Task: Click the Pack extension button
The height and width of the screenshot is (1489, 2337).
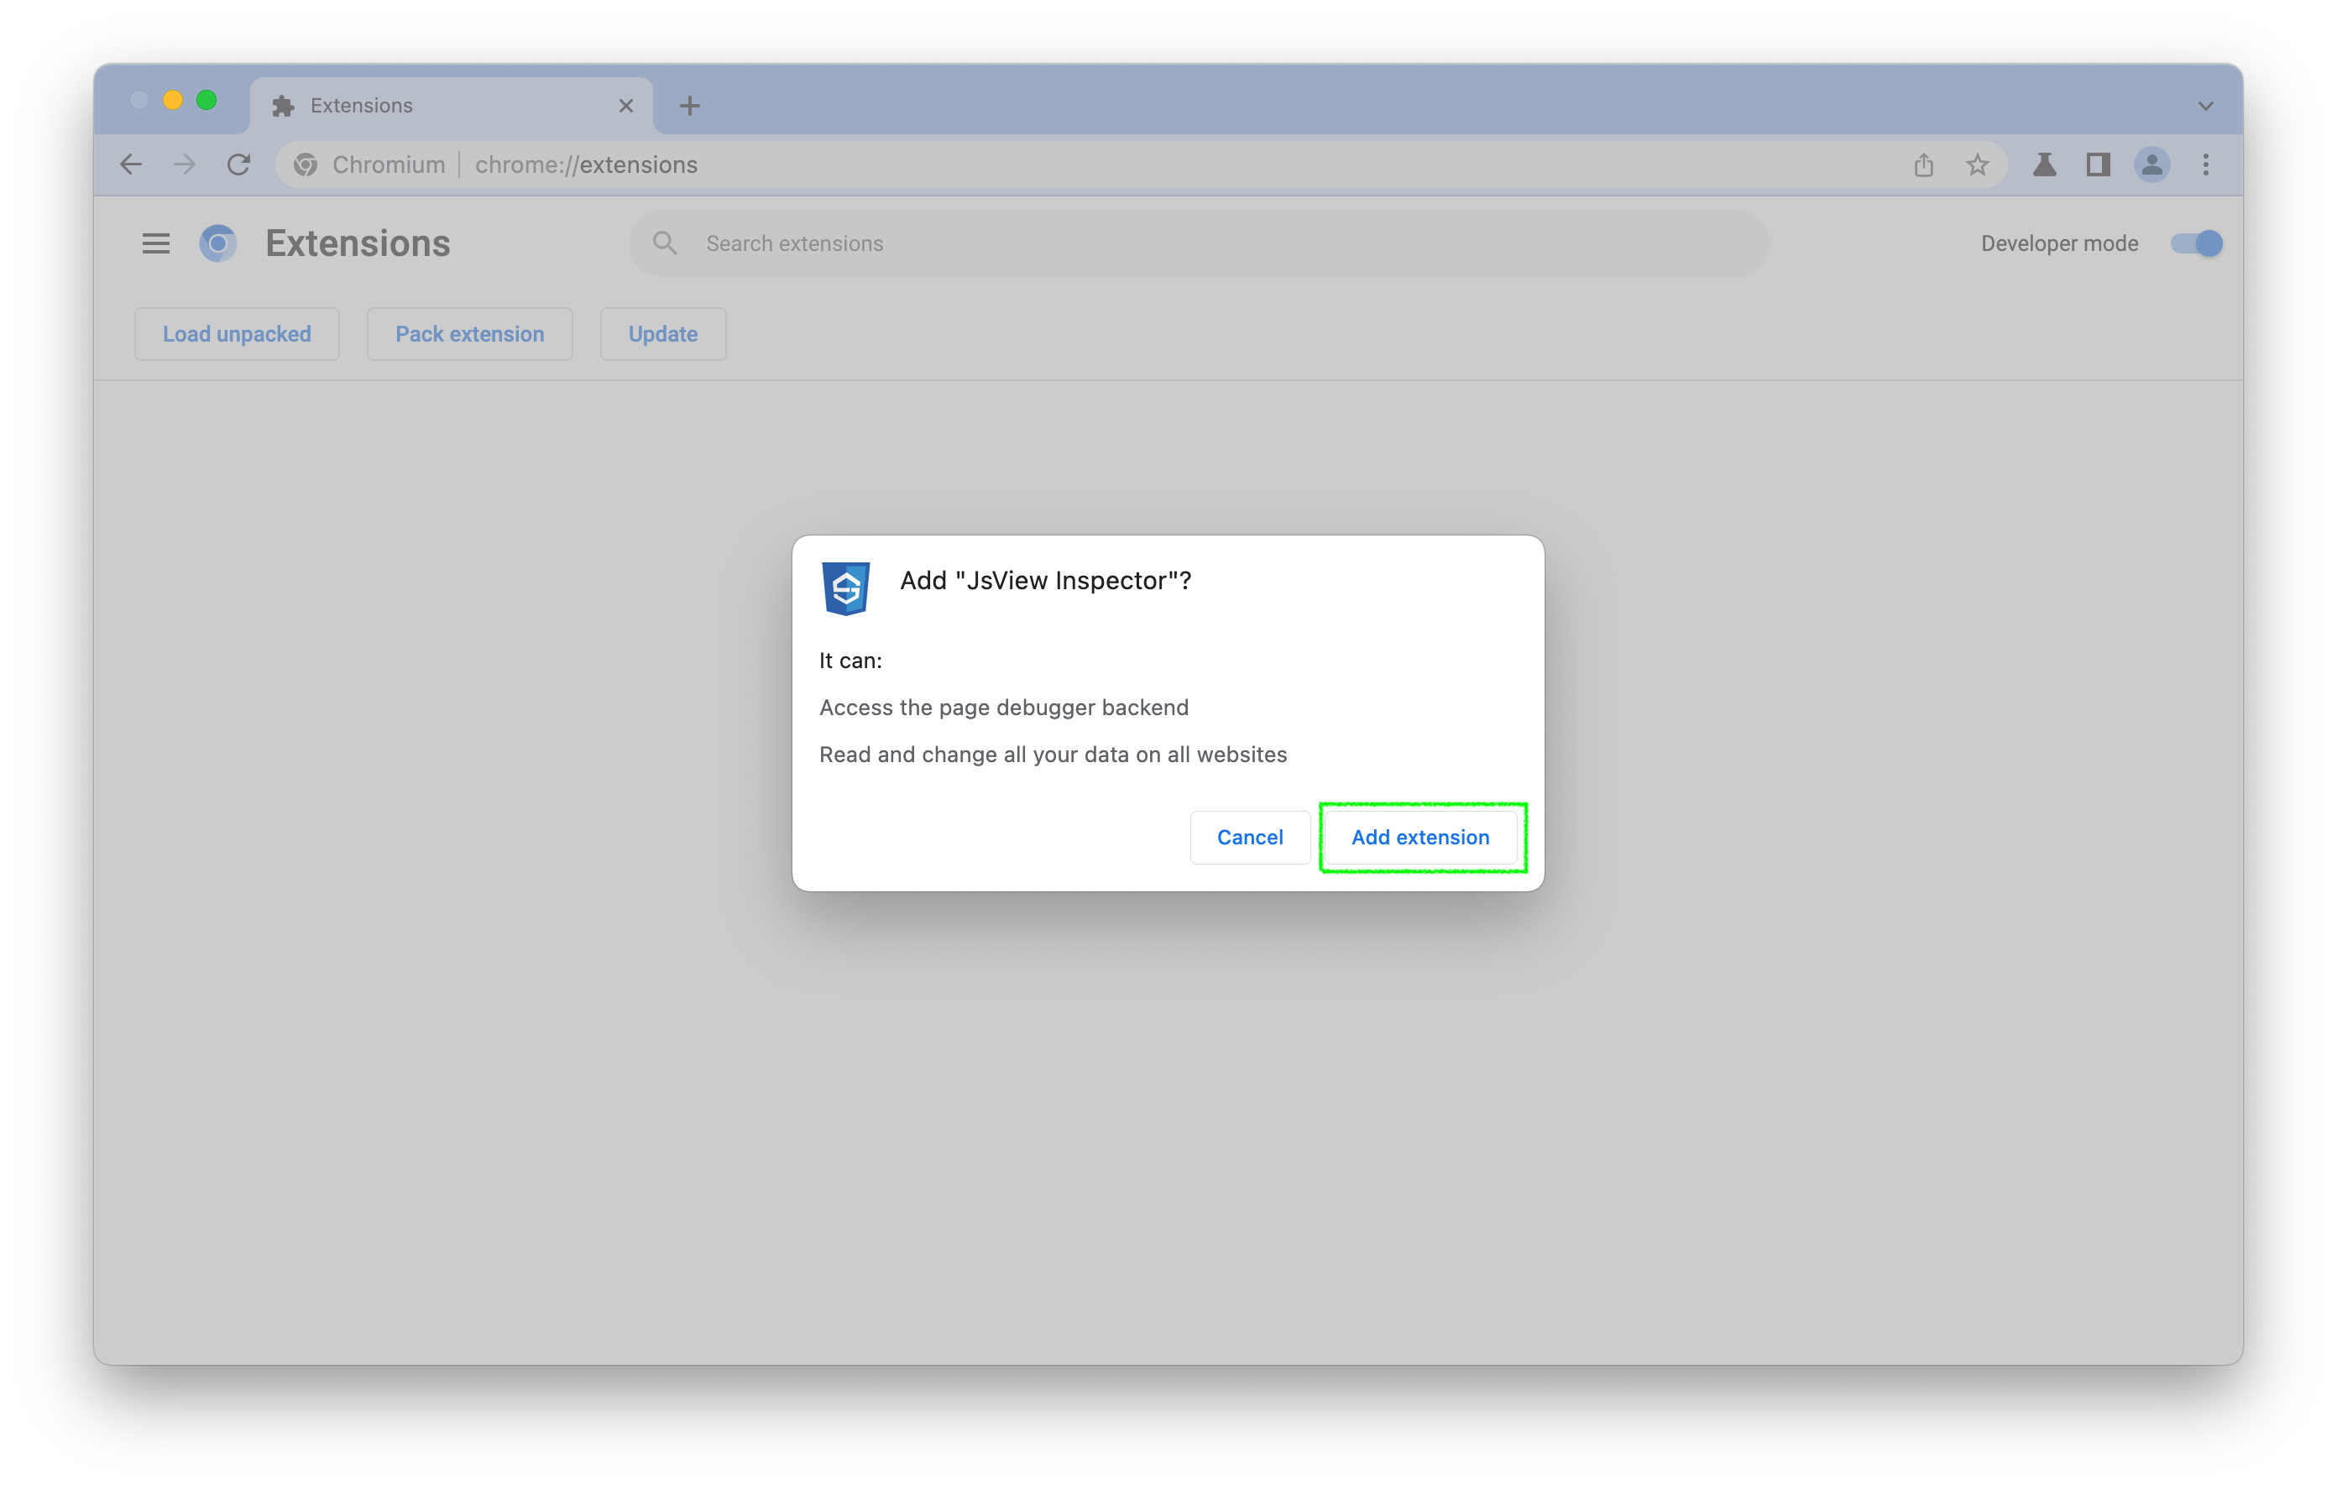Action: pos(470,334)
